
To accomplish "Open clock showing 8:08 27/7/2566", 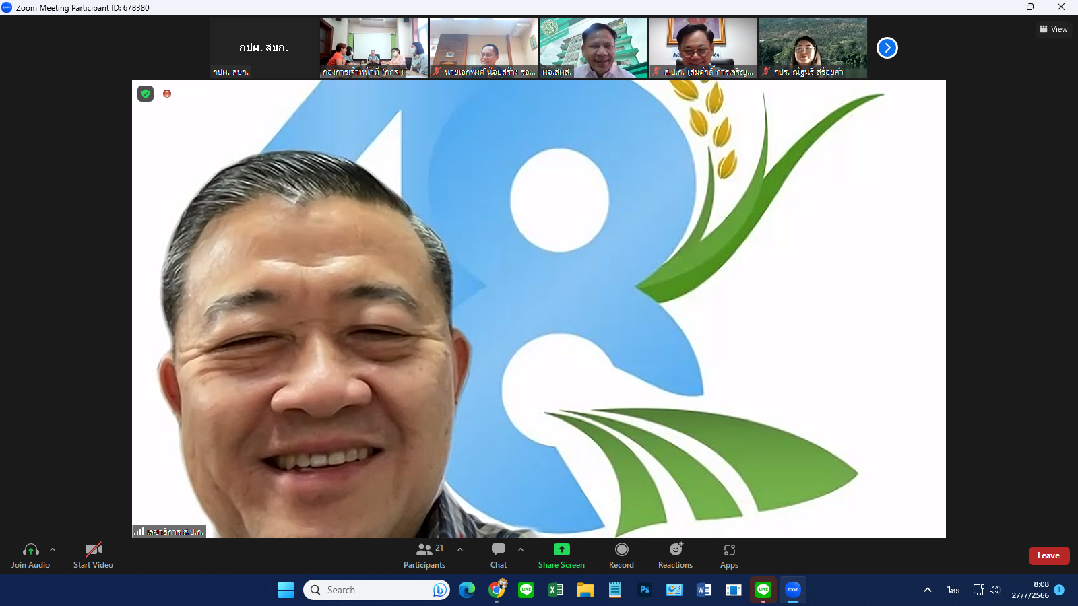I will [x=1030, y=590].
